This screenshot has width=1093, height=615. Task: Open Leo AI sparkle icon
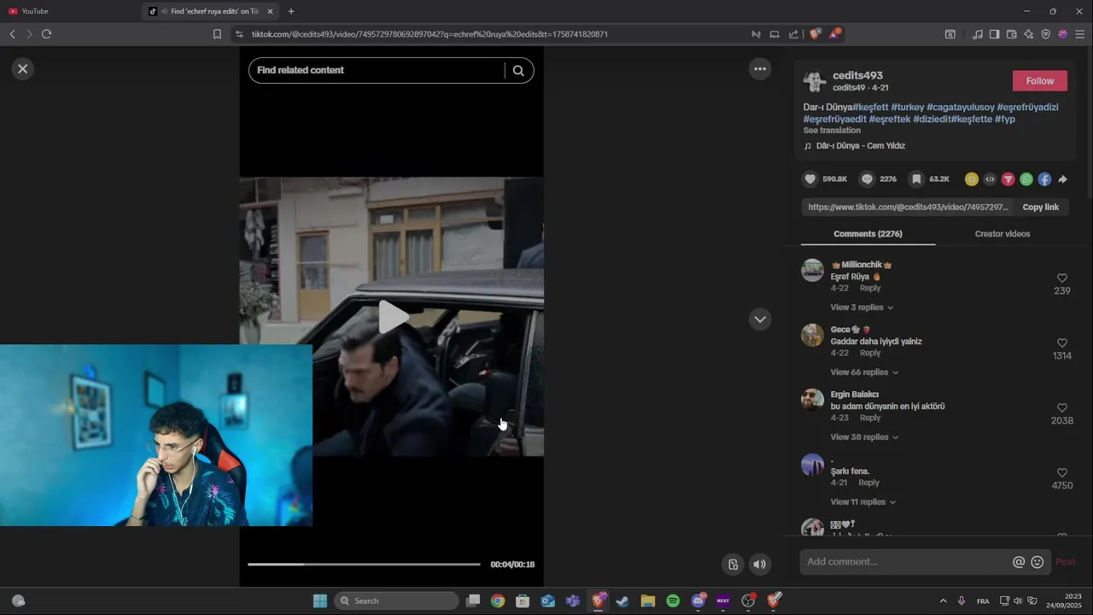[x=1028, y=34]
